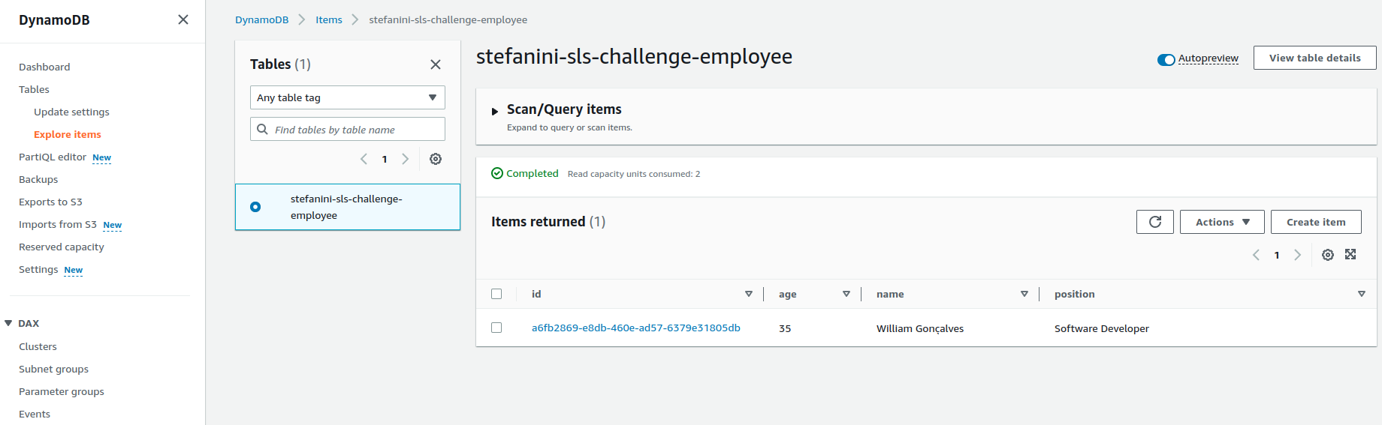The height and width of the screenshot is (425, 1382).
Task: Open the Actions dropdown menu
Action: pos(1222,222)
